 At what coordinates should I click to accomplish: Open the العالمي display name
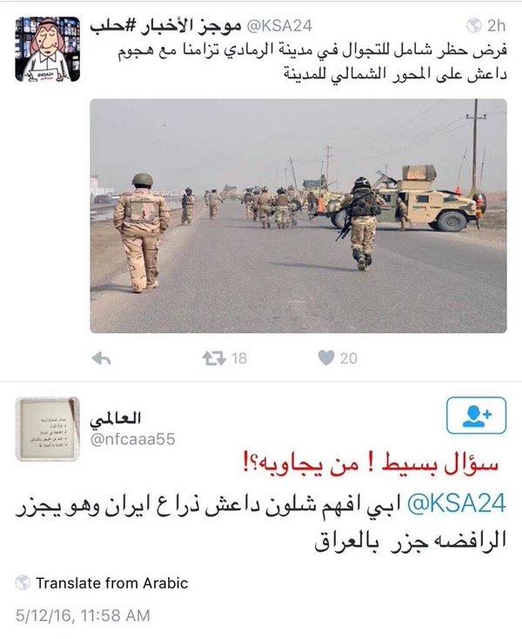[x=116, y=418]
